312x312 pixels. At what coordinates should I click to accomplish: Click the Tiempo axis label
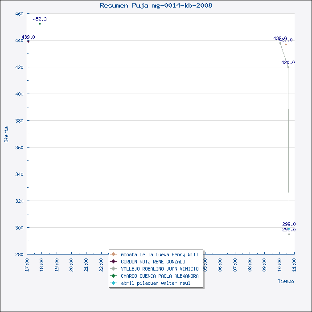286,281
